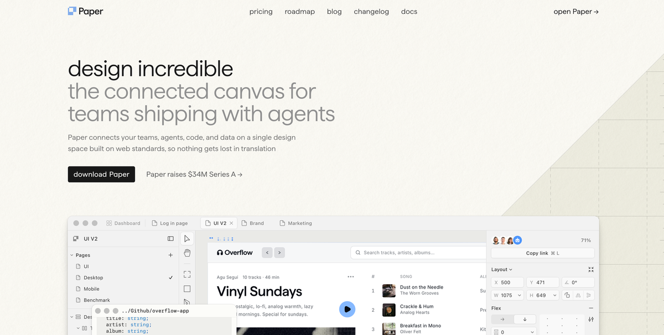The width and height of the screenshot is (664, 335).
Task: Click the first collaborator avatar
Action: (x=496, y=240)
